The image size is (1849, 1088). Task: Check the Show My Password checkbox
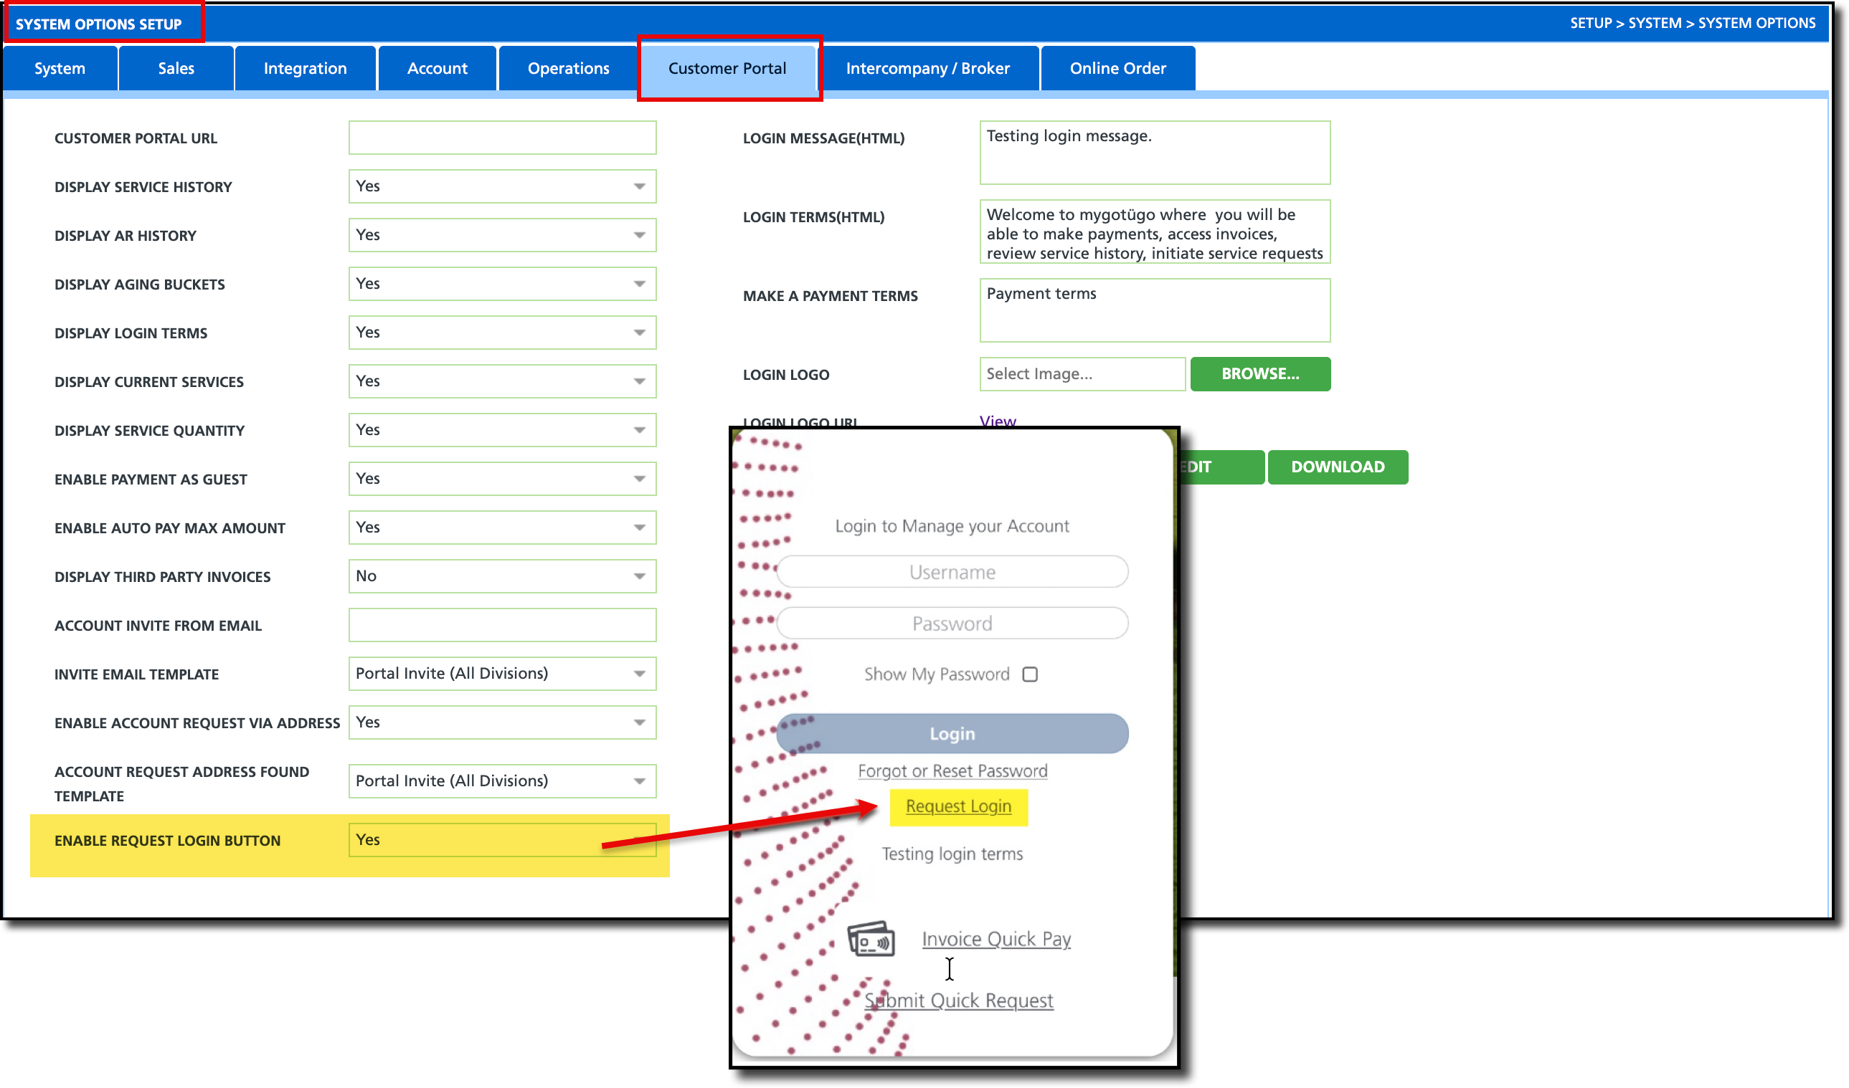pyautogui.click(x=1030, y=674)
